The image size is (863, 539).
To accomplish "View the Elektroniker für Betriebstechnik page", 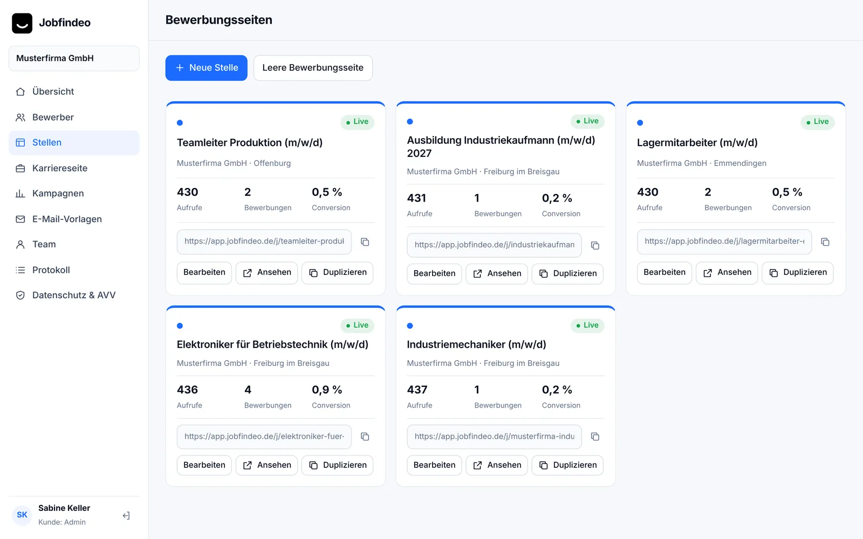I will [266, 465].
